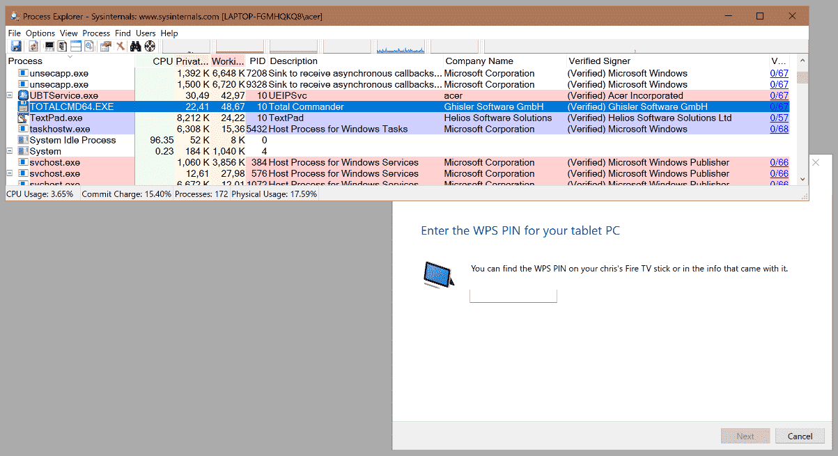Toggle the Show Process Tree toolbar icon
Viewport: 838px width, 456px height.
click(x=62, y=46)
